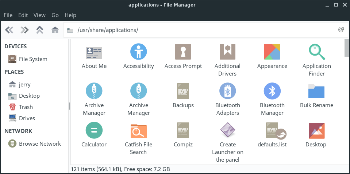Reload the current folder view
Screen dimensions: 350x174
(341, 30)
